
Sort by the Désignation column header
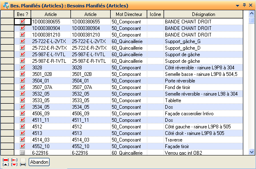[x=203, y=14]
